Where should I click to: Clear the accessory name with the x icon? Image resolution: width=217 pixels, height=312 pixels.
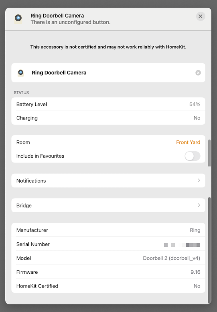198,73
